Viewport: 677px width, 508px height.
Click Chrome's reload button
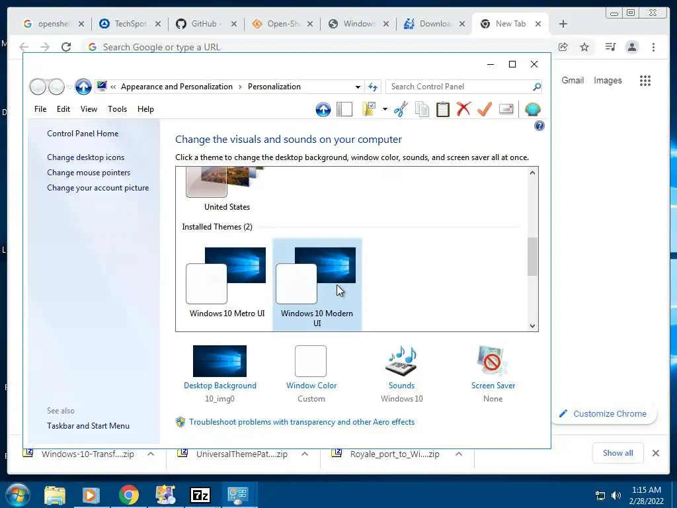click(66, 47)
